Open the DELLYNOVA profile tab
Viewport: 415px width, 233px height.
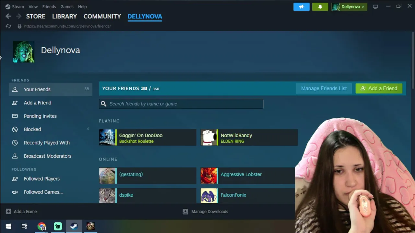pyautogui.click(x=145, y=16)
